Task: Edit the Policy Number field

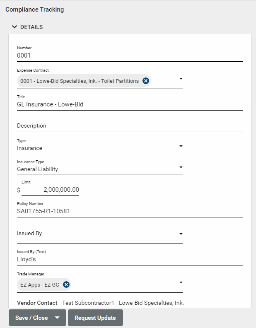Action: click(129, 211)
